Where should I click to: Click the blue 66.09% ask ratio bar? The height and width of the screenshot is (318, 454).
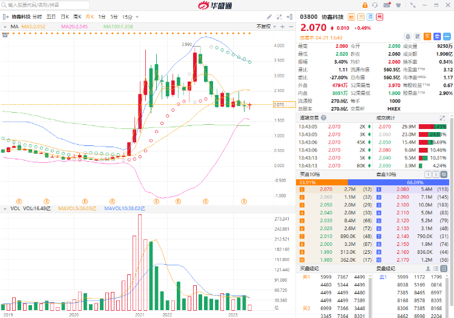pyautogui.click(x=398, y=182)
